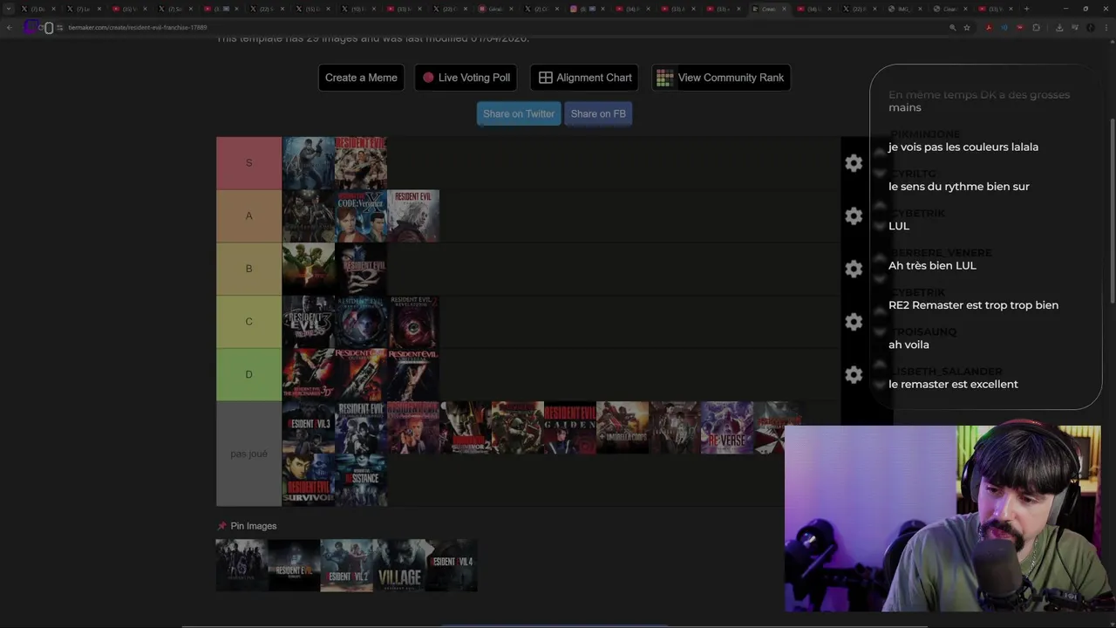
Task: Select the second Resident Evil cover in tier D
Action: point(361,374)
